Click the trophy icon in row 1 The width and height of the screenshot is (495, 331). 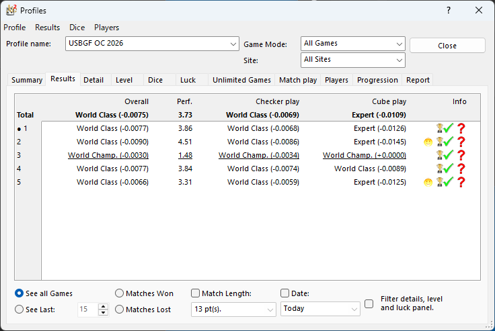(x=439, y=128)
